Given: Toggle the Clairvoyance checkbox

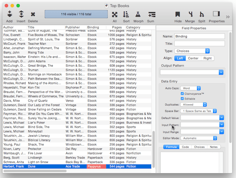Looking at the screenshot, I should point(182,94).
